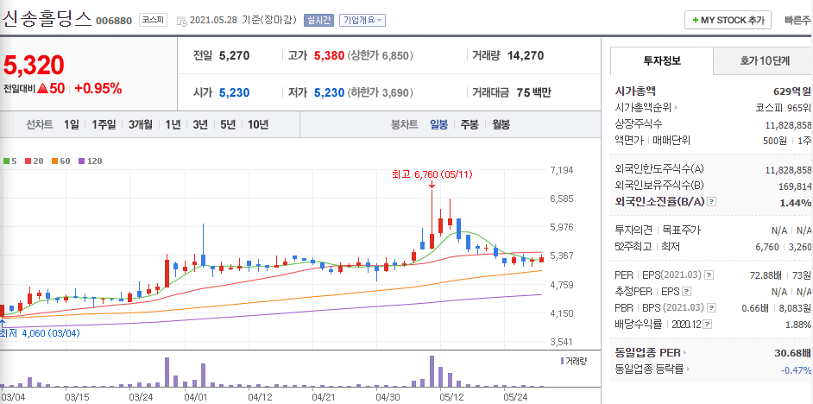Click 하한가 3,690 lower limit text
Image resolution: width=813 pixels, height=404 pixels.
pos(382,93)
